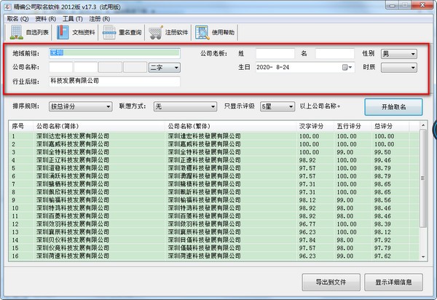Click 97.84 汉字评分 in row 14
This screenshot has height=300, width=437.
click(307, 240)
